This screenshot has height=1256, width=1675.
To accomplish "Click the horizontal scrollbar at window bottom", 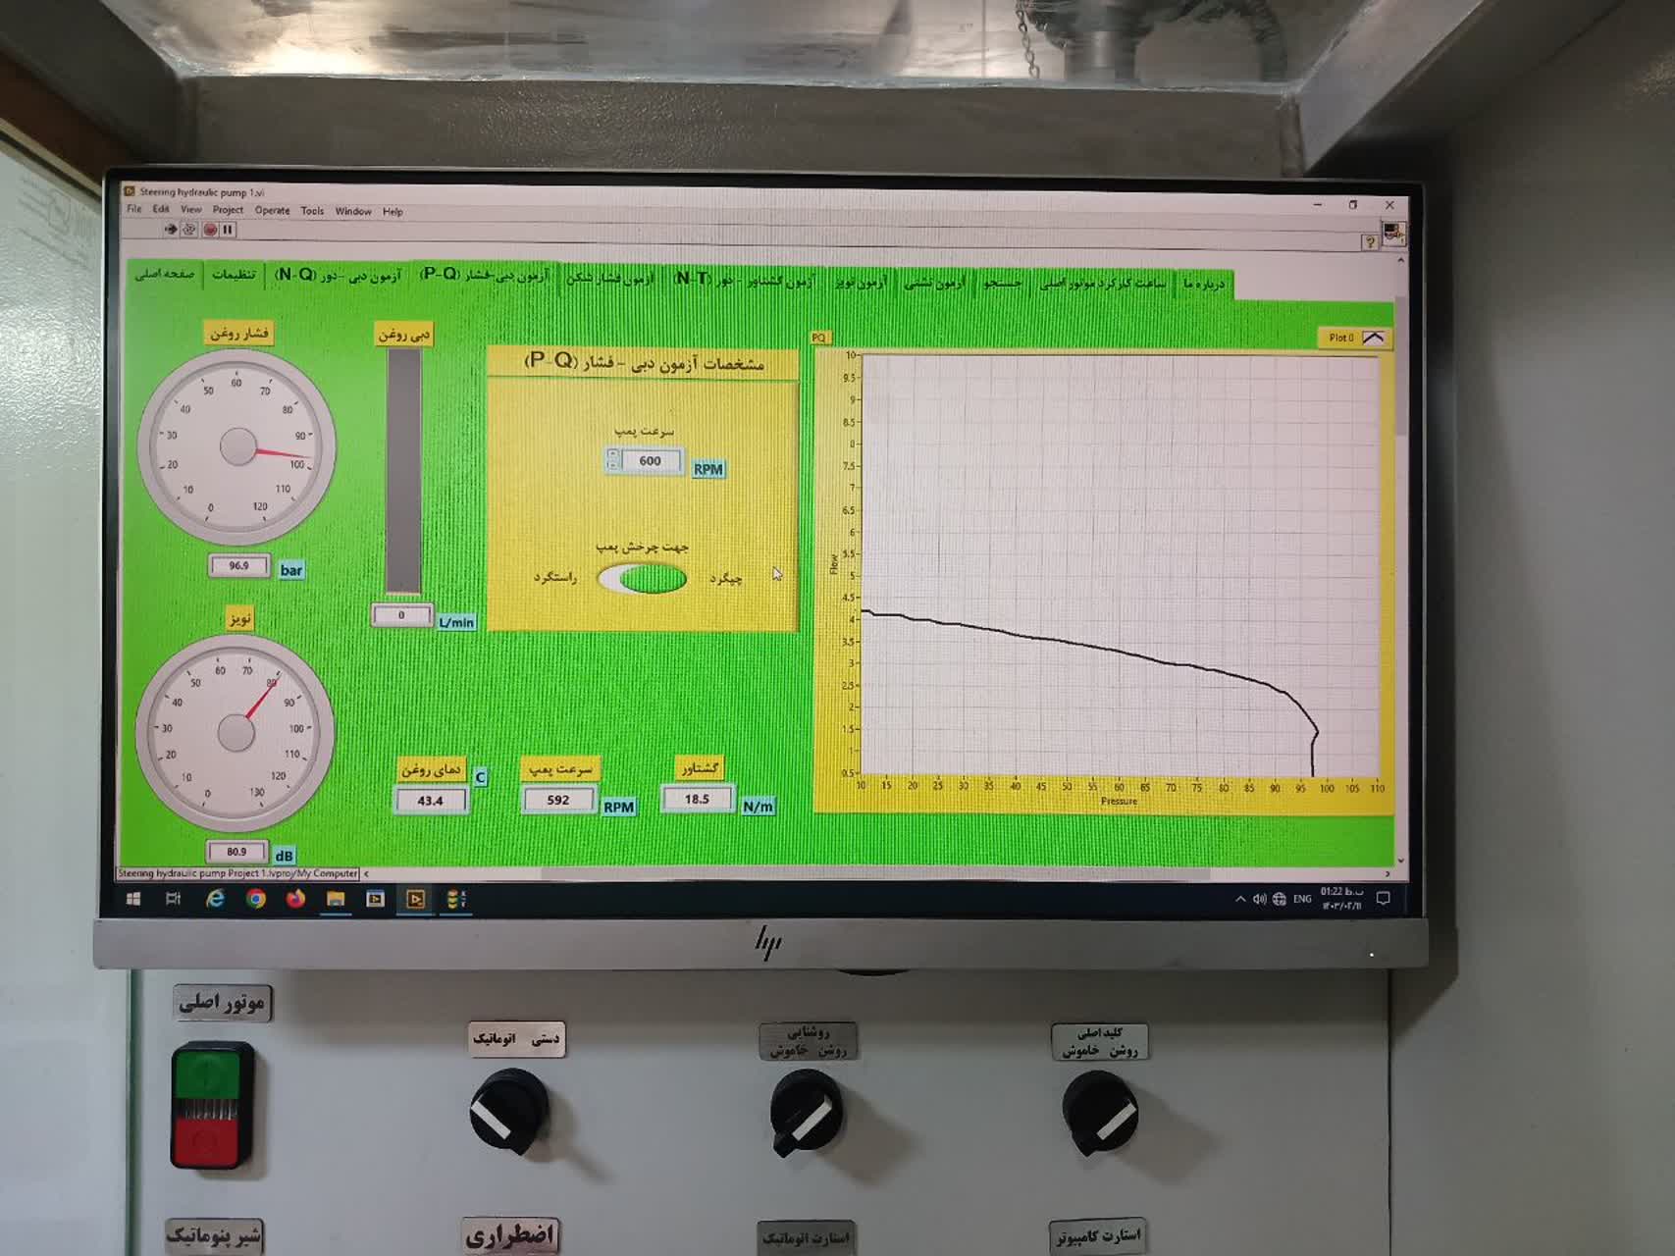I will click(875, 873).
